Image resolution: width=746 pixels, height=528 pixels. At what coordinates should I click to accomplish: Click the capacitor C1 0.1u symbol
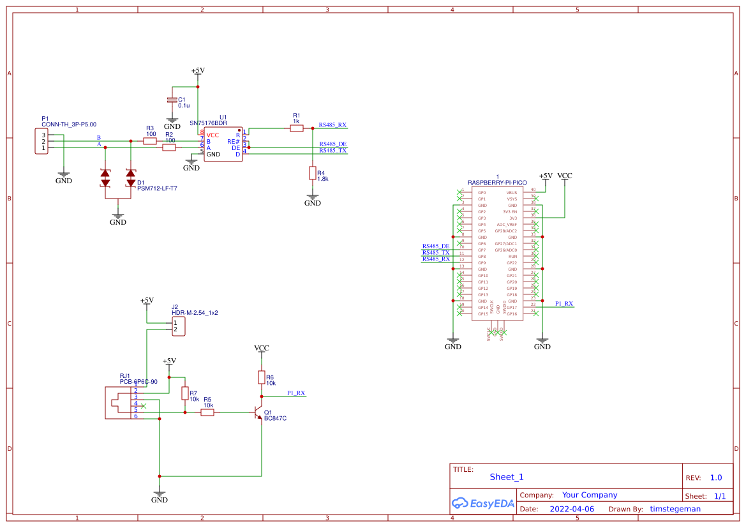(172, 100)
